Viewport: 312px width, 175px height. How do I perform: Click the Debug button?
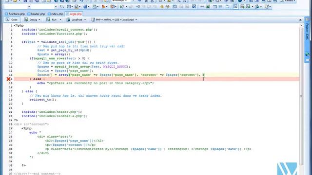31,19
